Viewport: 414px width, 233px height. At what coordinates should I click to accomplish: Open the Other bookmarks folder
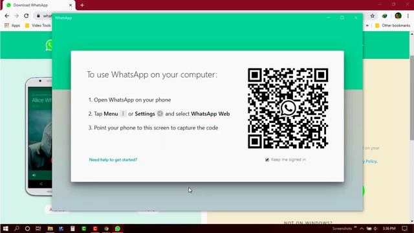point(393,25)
